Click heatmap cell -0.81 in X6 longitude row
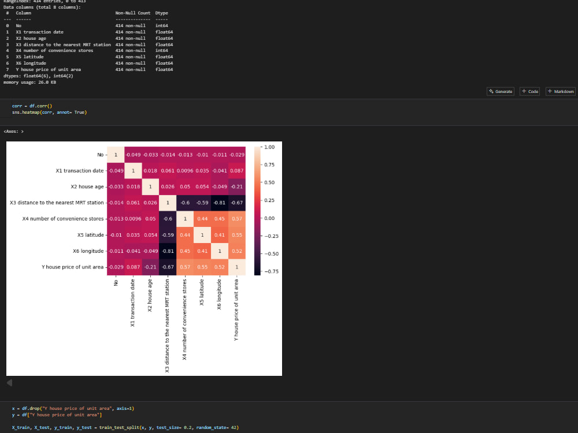This screenshot has width=578, height=433. pos(168,251)
